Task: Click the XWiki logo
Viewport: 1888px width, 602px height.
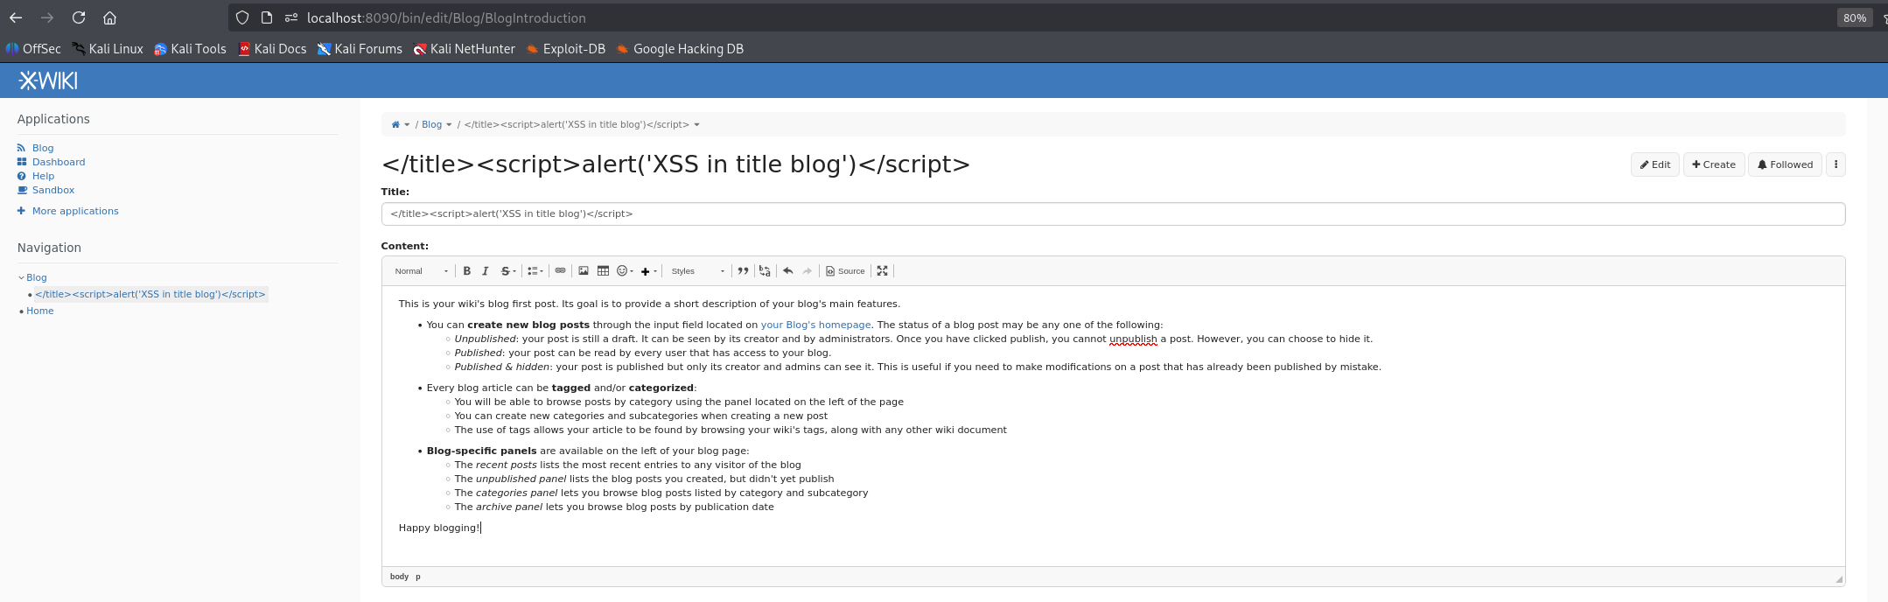Action: point(49,81)
